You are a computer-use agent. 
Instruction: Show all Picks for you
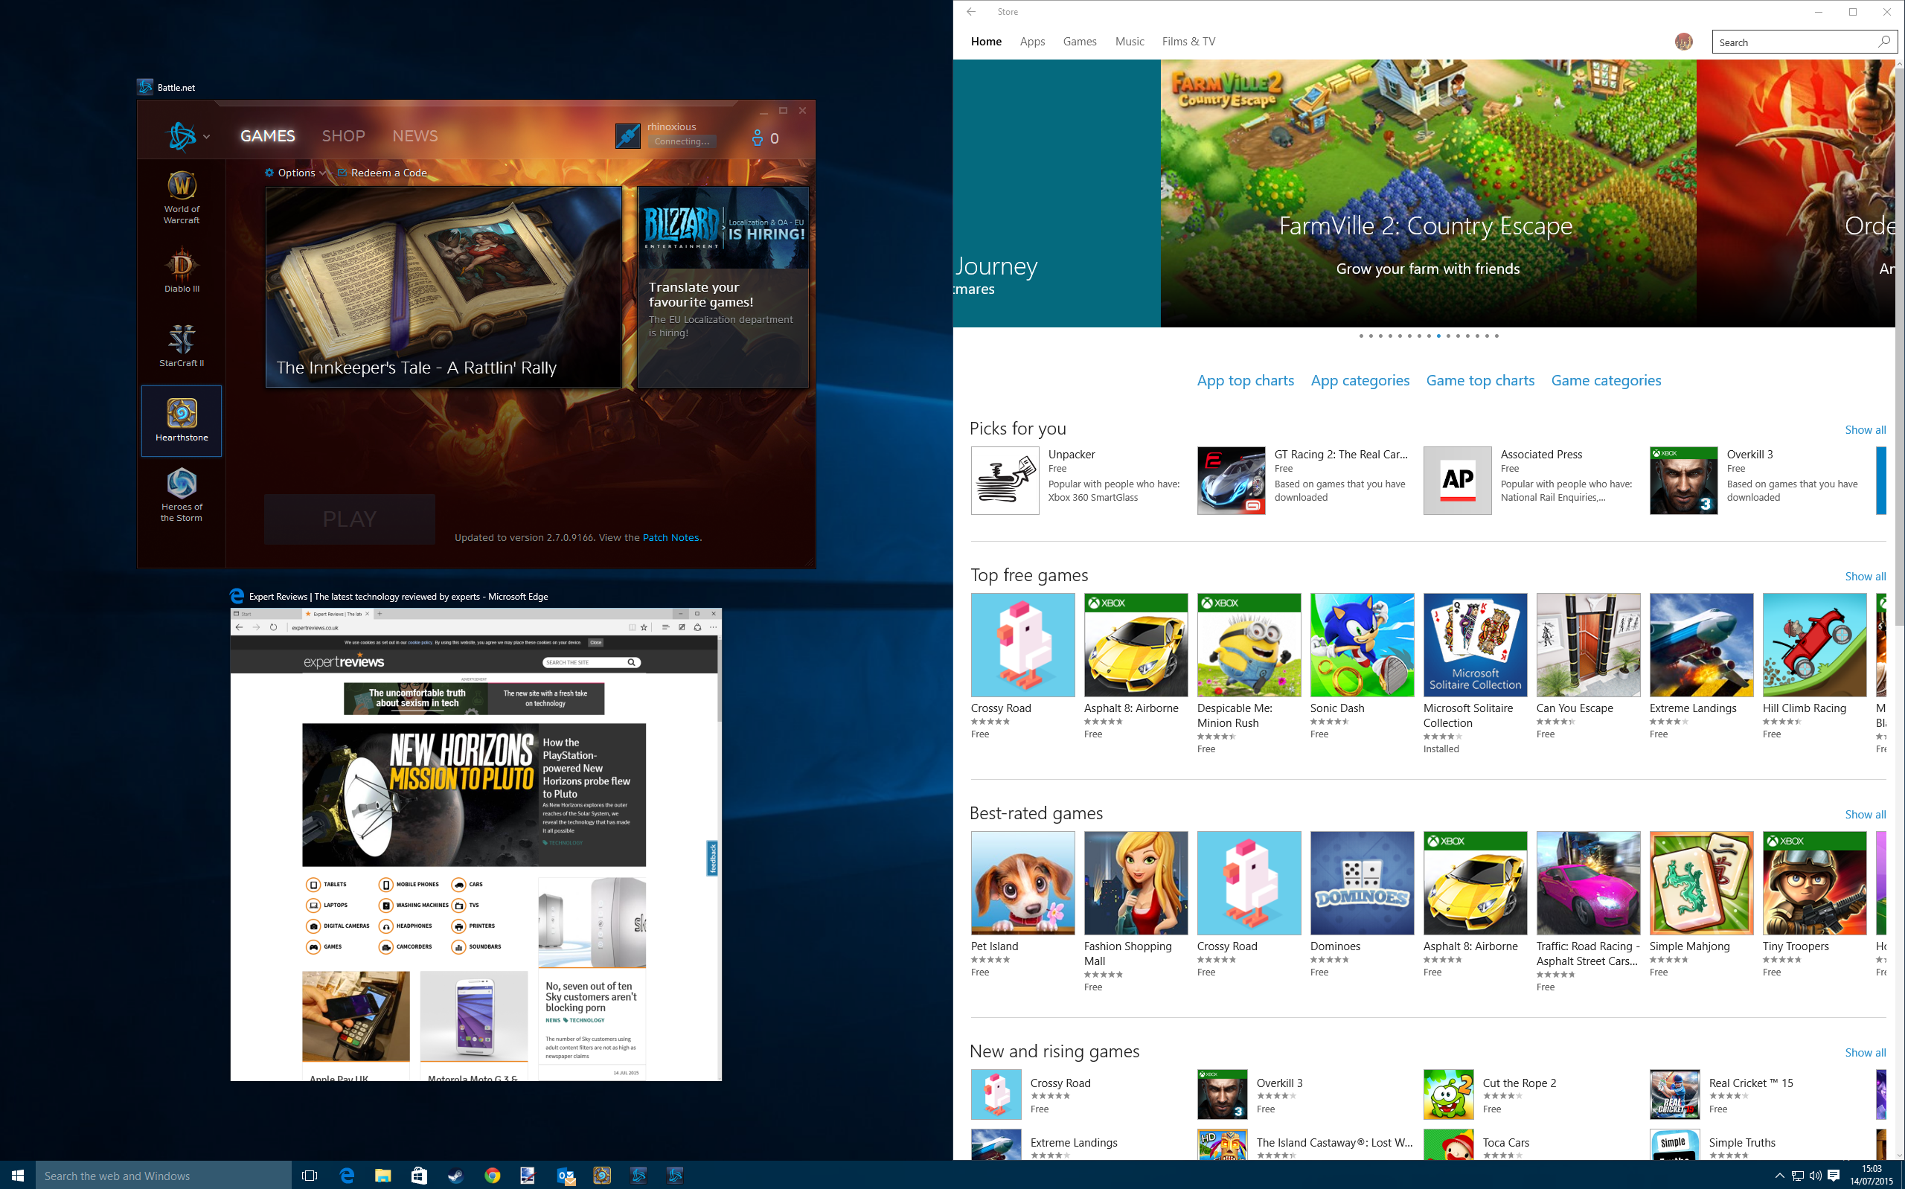[1865, 430]
